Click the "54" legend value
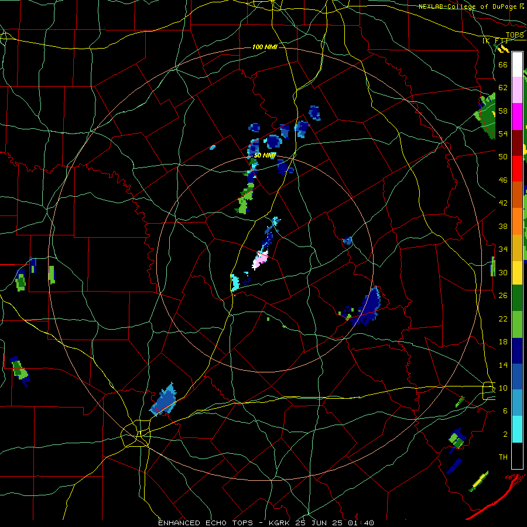This screenshot has height=527, width=527. [503, 134]
